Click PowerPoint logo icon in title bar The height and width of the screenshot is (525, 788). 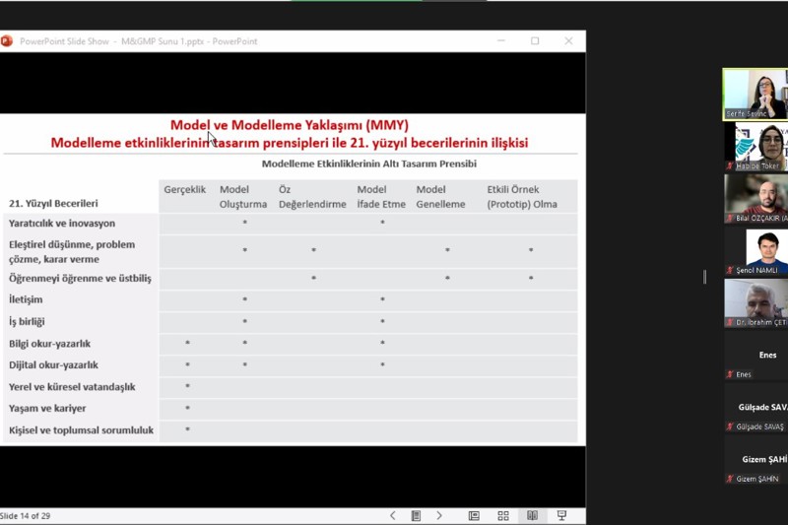7,41
